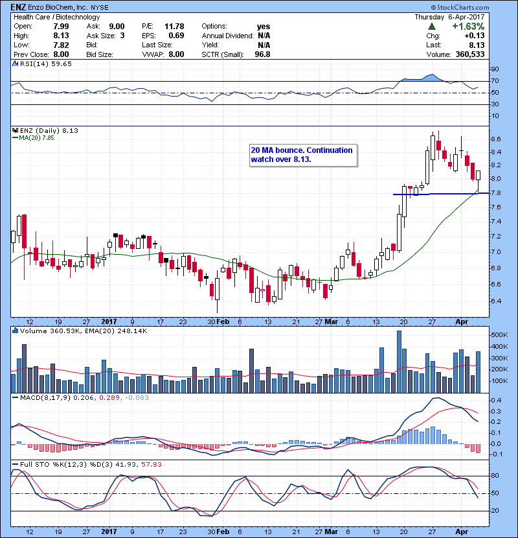
Task: Click the MA(20) 7.85 legend text
Action: [36, 138]
